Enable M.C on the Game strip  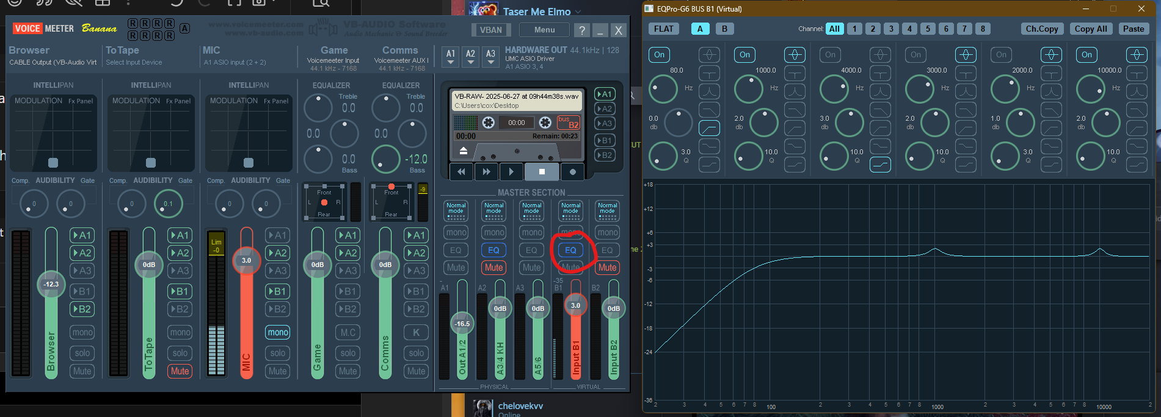(348, 332)
